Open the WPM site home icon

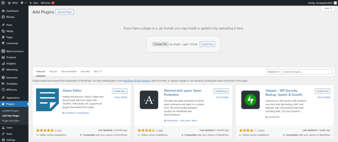click(9, 3)
